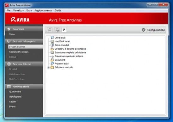The image size is (173, 122).
Task: Click the globe icon next to Sicurezza Internet
Action: [x=9, y=64]
